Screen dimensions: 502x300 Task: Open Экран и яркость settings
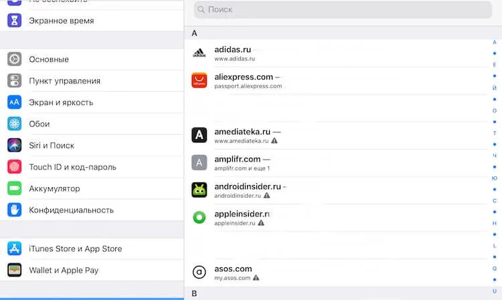(92, 102)
